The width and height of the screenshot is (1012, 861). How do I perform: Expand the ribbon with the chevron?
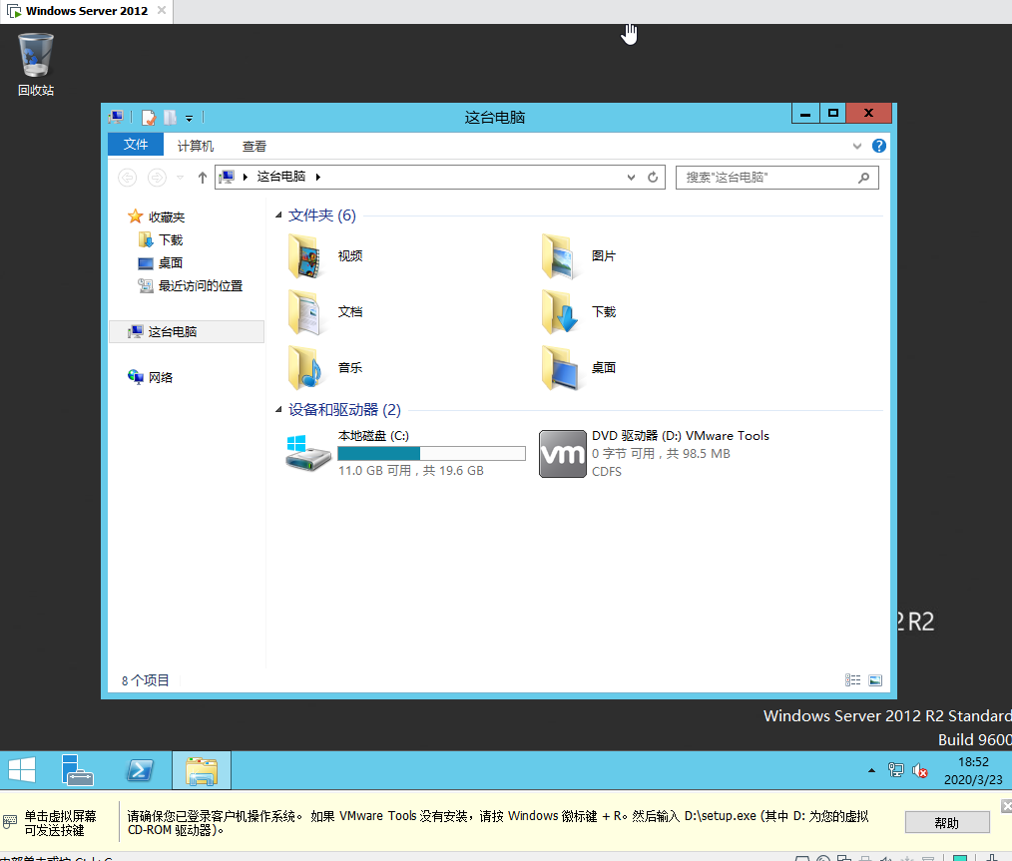coord(856,146)
